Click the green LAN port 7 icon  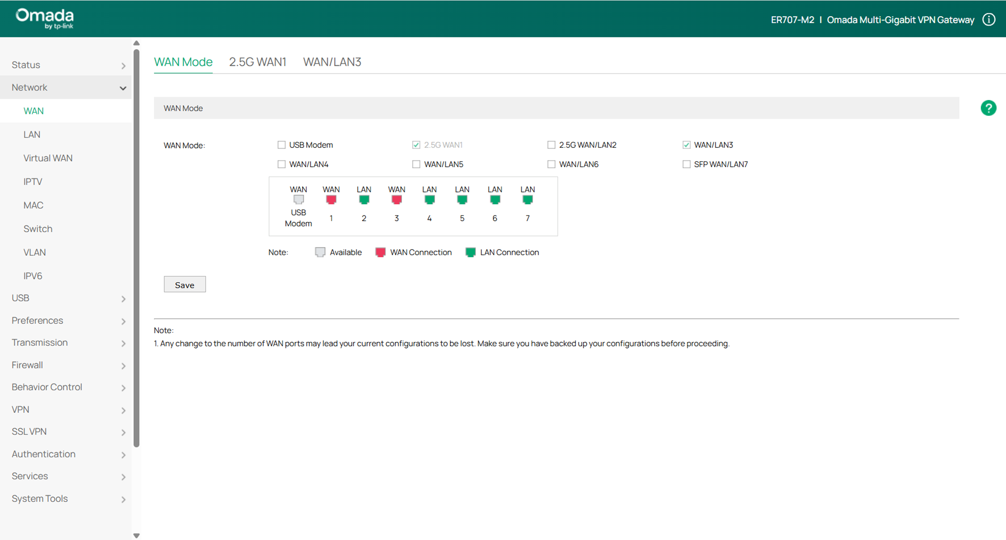(527, 200)
